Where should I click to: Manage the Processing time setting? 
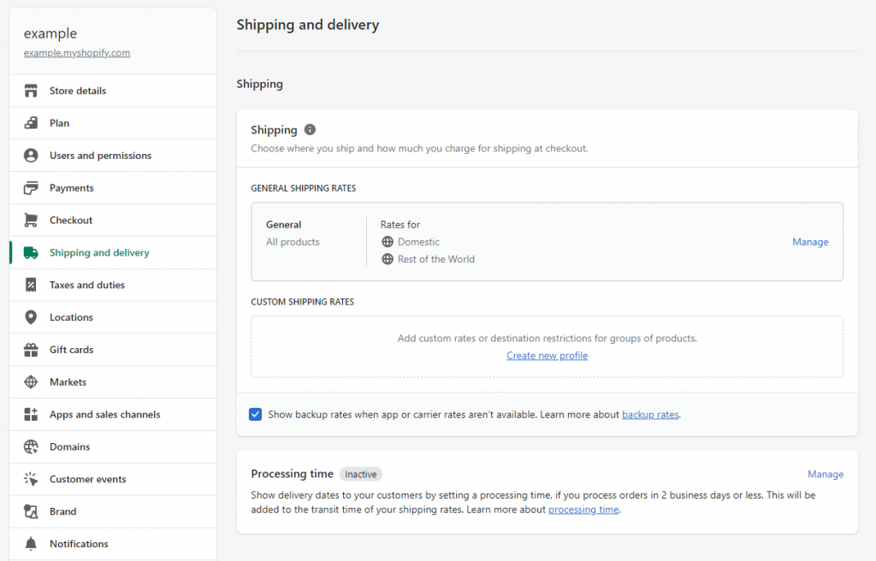826,475
